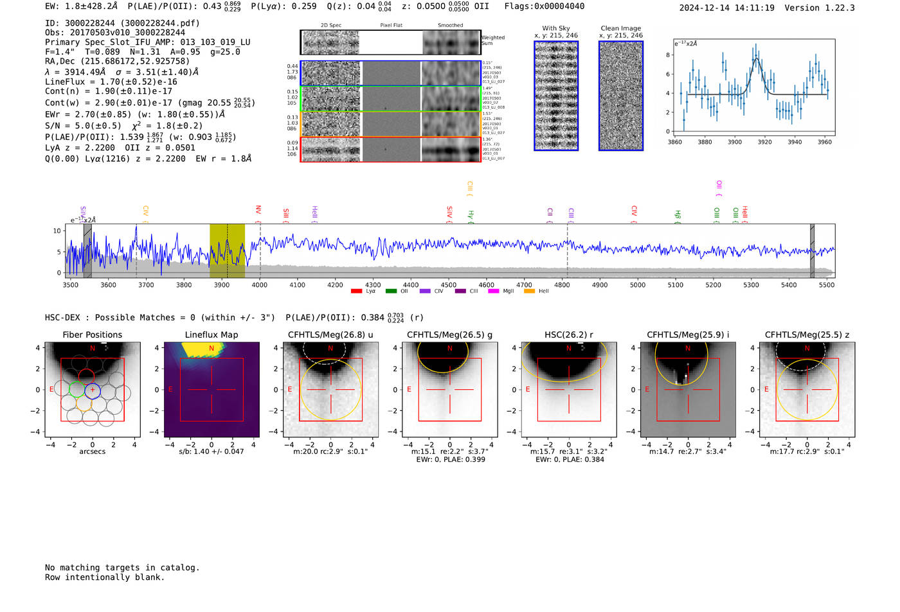Click the LyA z = 2.2200 line
The image size is (900, 612).
(x=80, y=148)
